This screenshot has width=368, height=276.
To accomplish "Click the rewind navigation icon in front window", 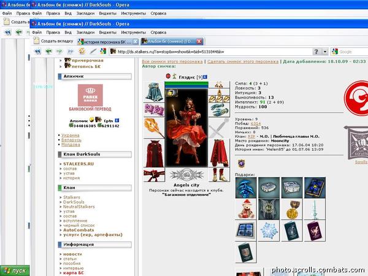I will coord(37,51).
